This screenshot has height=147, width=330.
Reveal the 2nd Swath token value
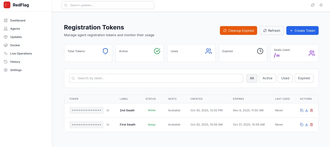[108, 111]
